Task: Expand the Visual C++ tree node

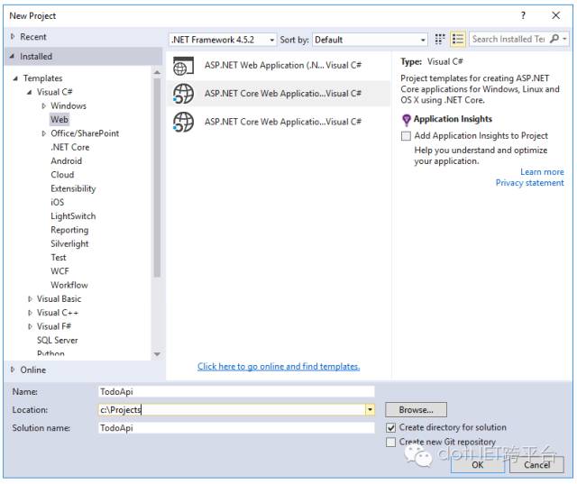Action: point(30,313)
